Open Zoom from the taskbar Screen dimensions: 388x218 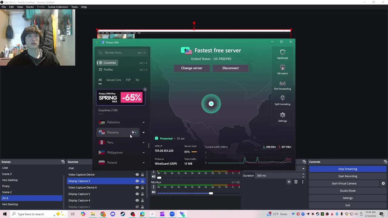(172, 214)
